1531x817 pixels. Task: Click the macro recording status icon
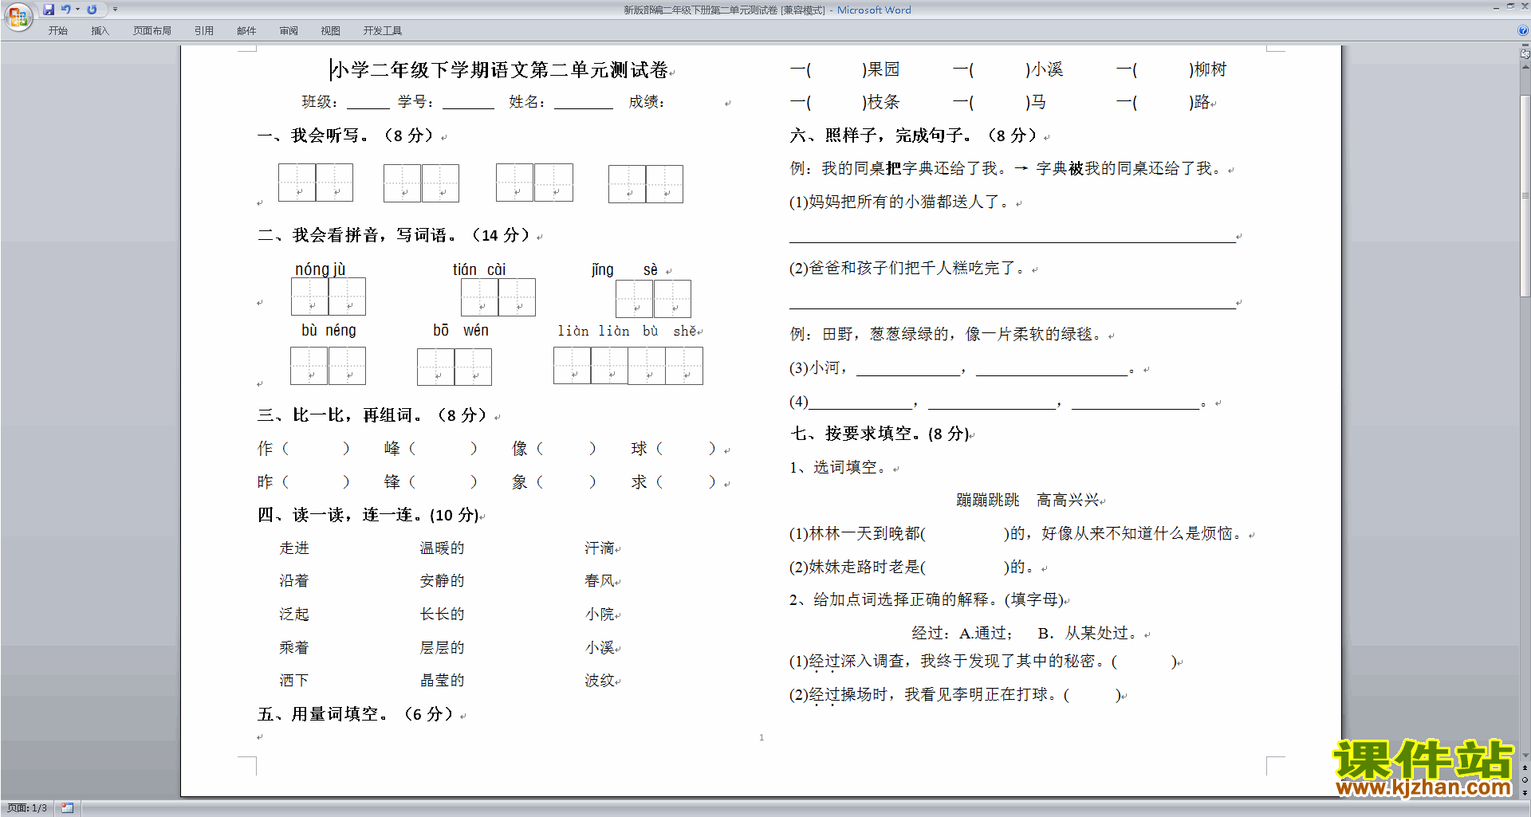(x=67, y=808)
